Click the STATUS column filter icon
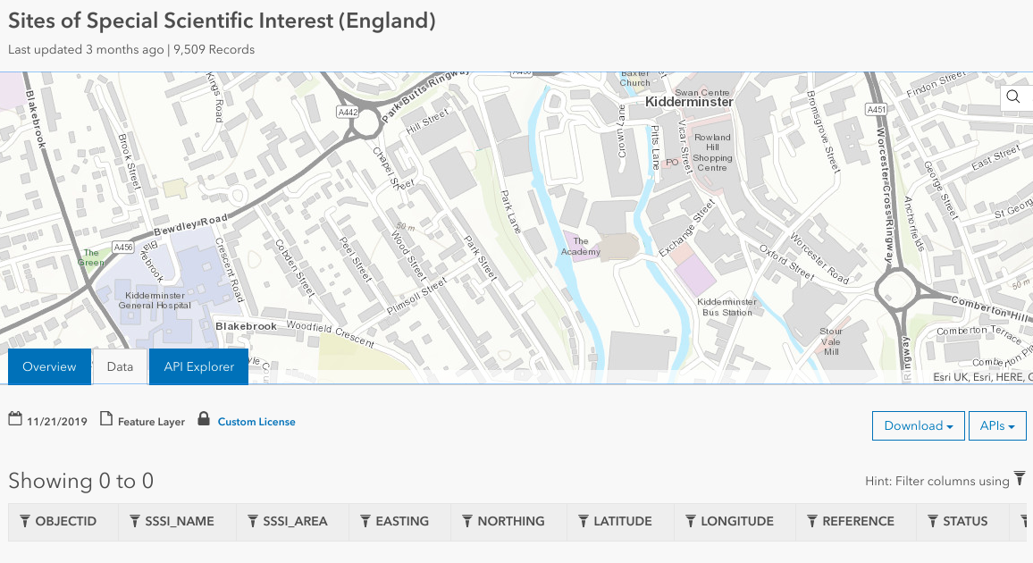The height and width of the screenshot is (563, 1033). (933, 521)
